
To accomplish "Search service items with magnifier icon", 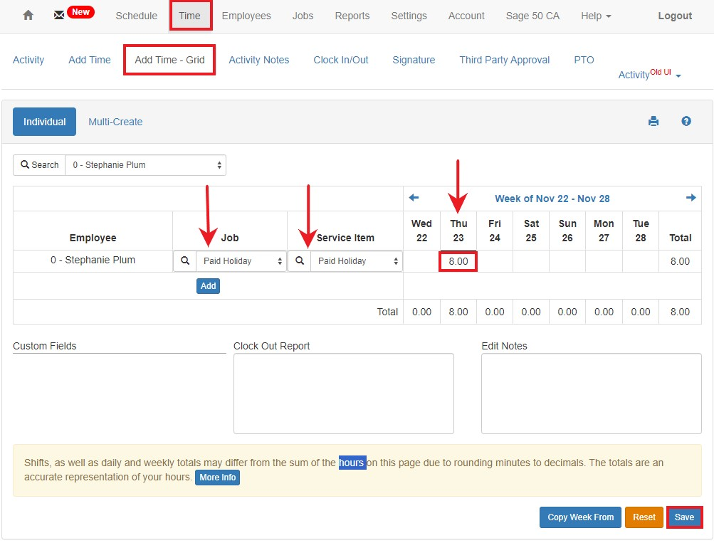I will (x=300, y=260).
